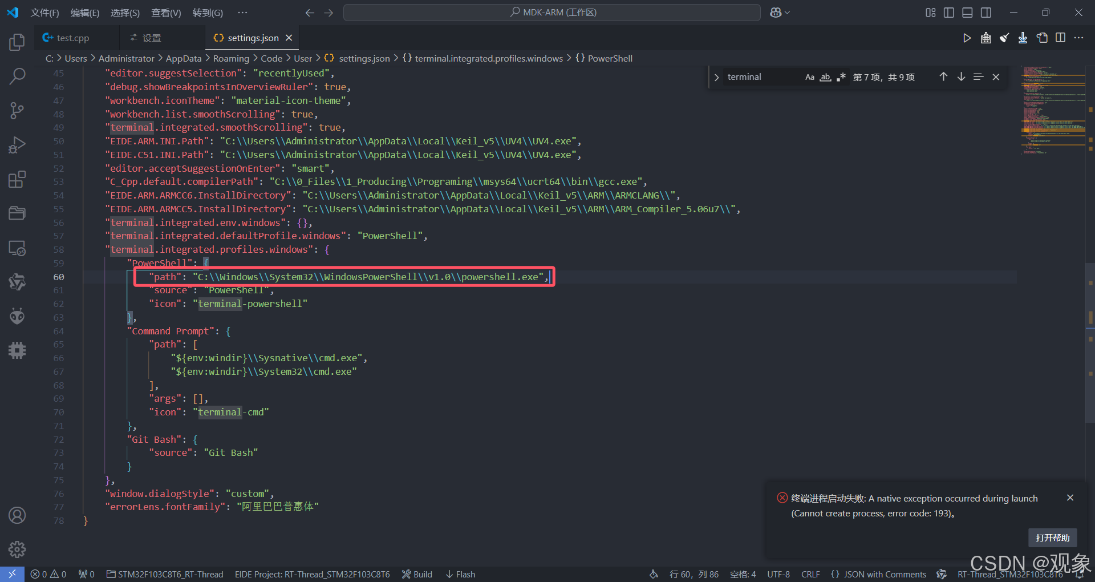The height and width of the screenshot is (582, 1095).
Task: Open the Run and Debug view
Action: [17, 145]
